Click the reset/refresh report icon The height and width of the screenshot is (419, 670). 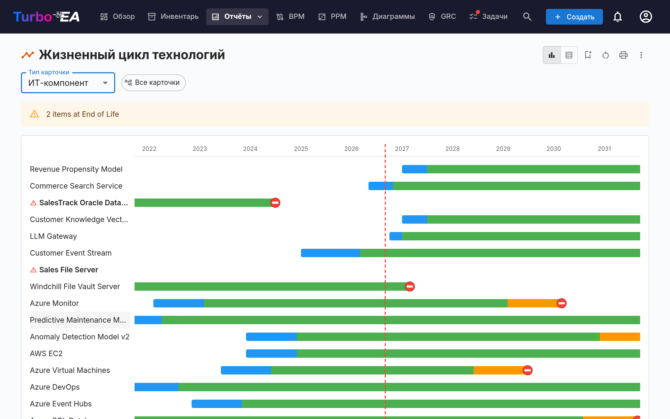pyautogui.click(x=606, y=55)
